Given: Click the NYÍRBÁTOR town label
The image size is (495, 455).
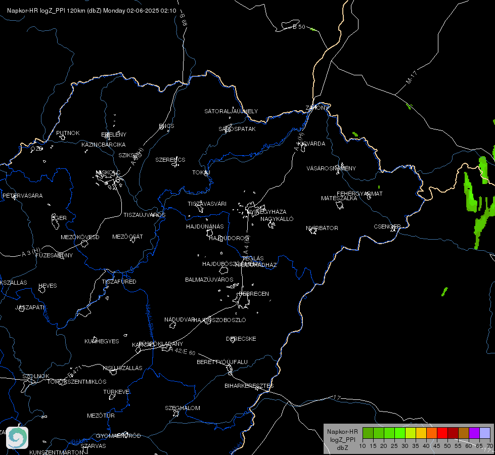Looking at the screenshot, I should [322, 228].
